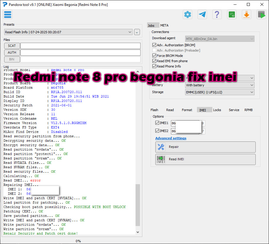Click the 0% progress bar

[78, 241]
